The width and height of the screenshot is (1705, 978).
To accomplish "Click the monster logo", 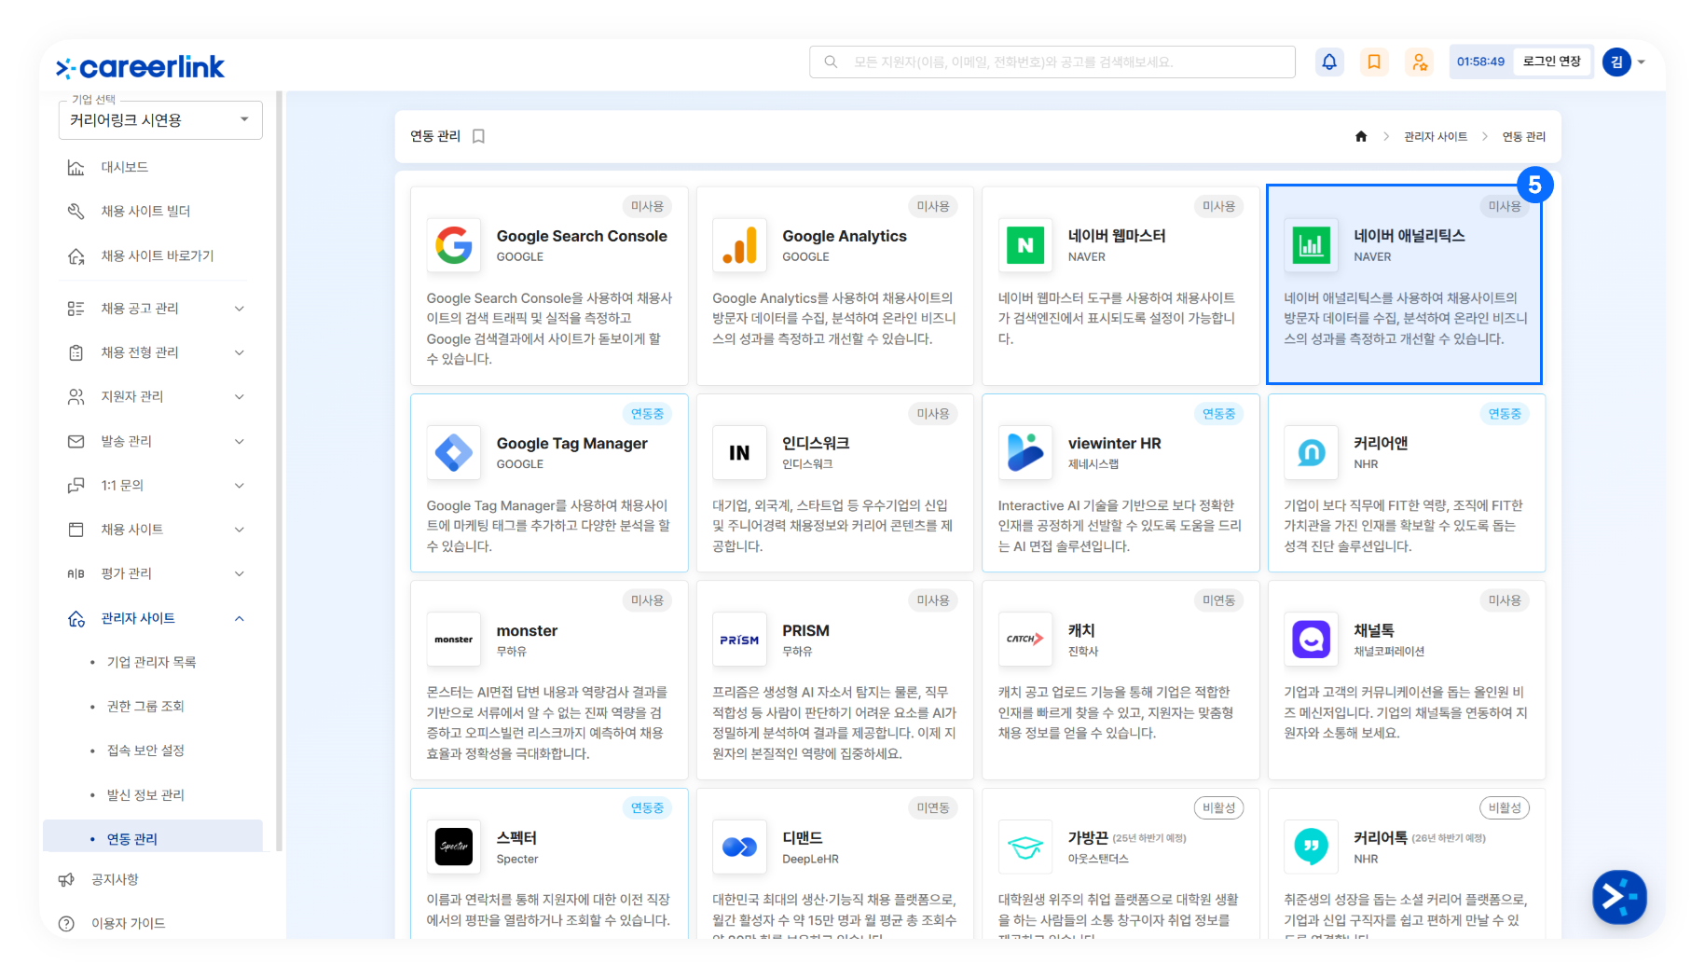I will [x=454, y=640].
